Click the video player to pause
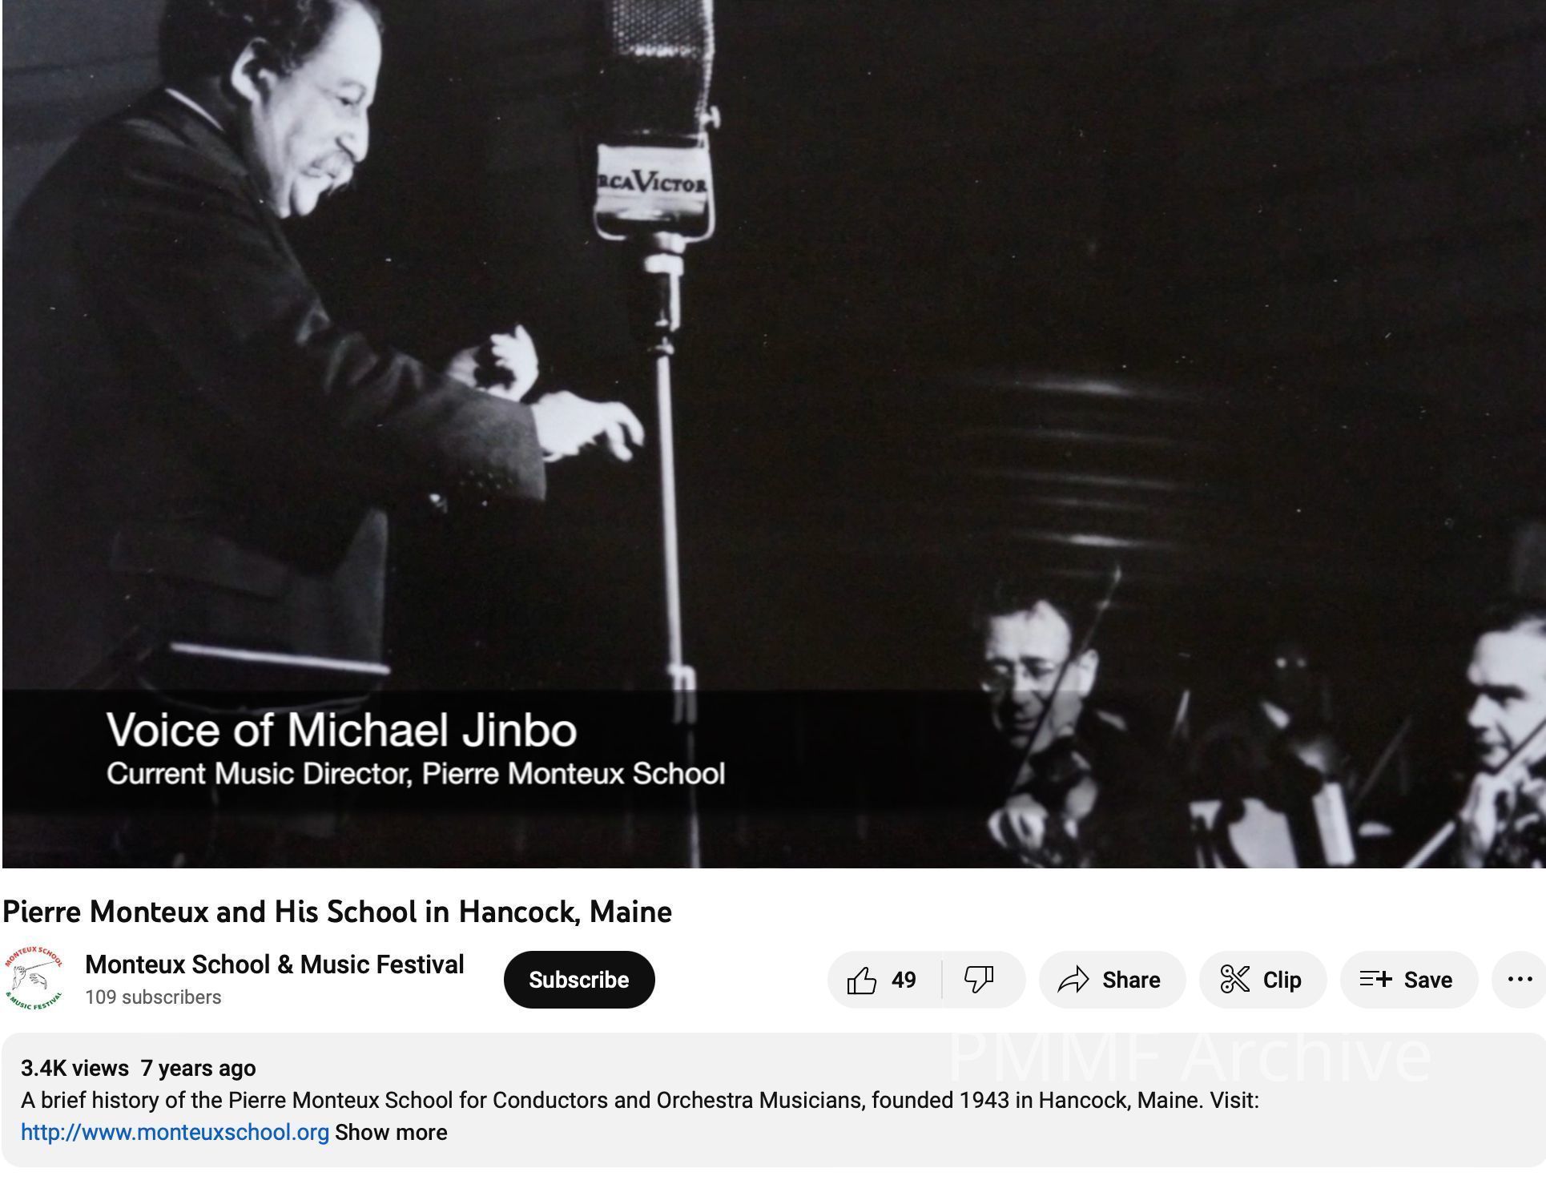This screenshot has height=1184, width=1546. [774, 434]
